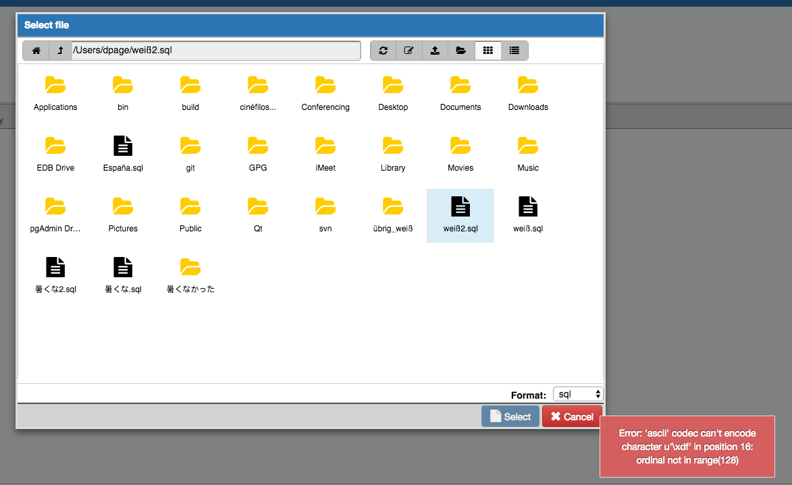Switch to list view
Screen dimensions: 792x485
pyautogui.click(x=514, y=51)
